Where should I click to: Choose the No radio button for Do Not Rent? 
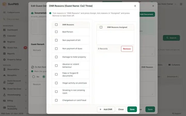click(x=34, y=77)
